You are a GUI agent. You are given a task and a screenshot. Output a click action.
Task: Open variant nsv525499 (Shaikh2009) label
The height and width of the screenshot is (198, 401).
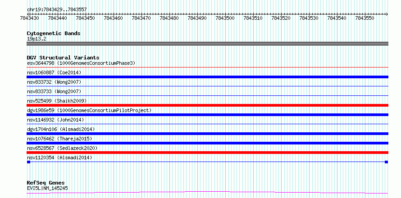tap(57, 101)
